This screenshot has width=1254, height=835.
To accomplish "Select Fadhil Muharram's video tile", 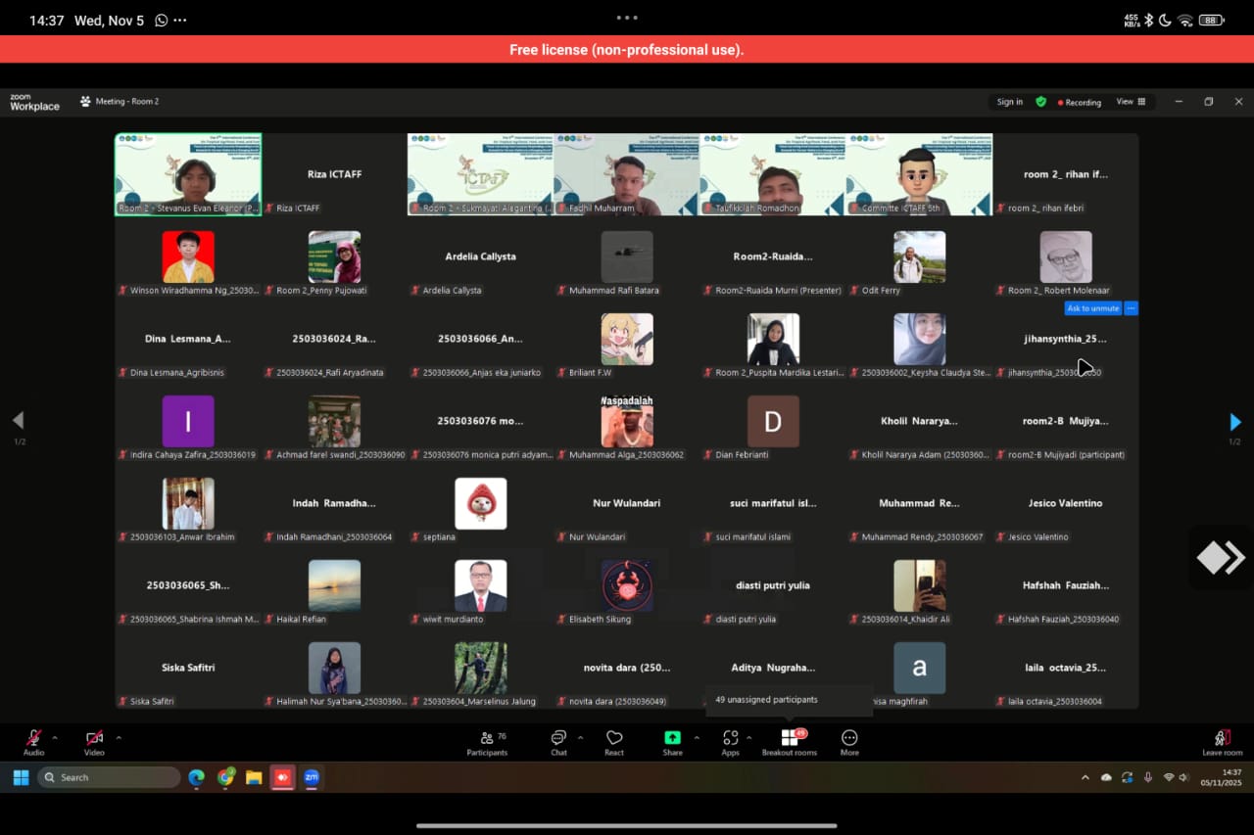I will tap(627, 174).
